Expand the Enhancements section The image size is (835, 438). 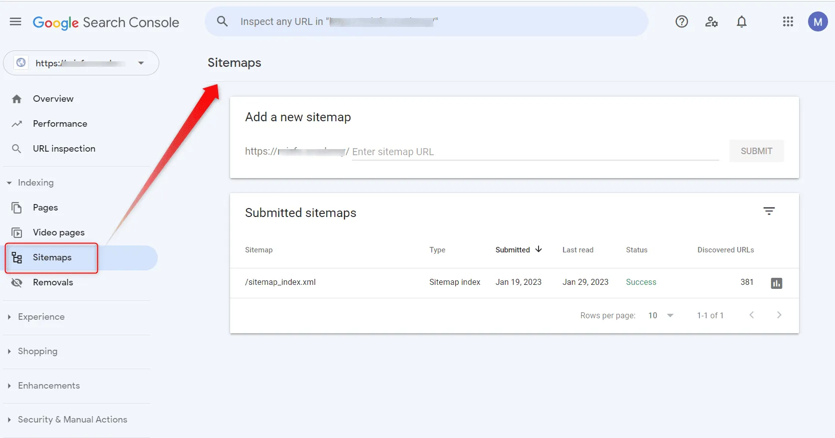coord(9,386)
